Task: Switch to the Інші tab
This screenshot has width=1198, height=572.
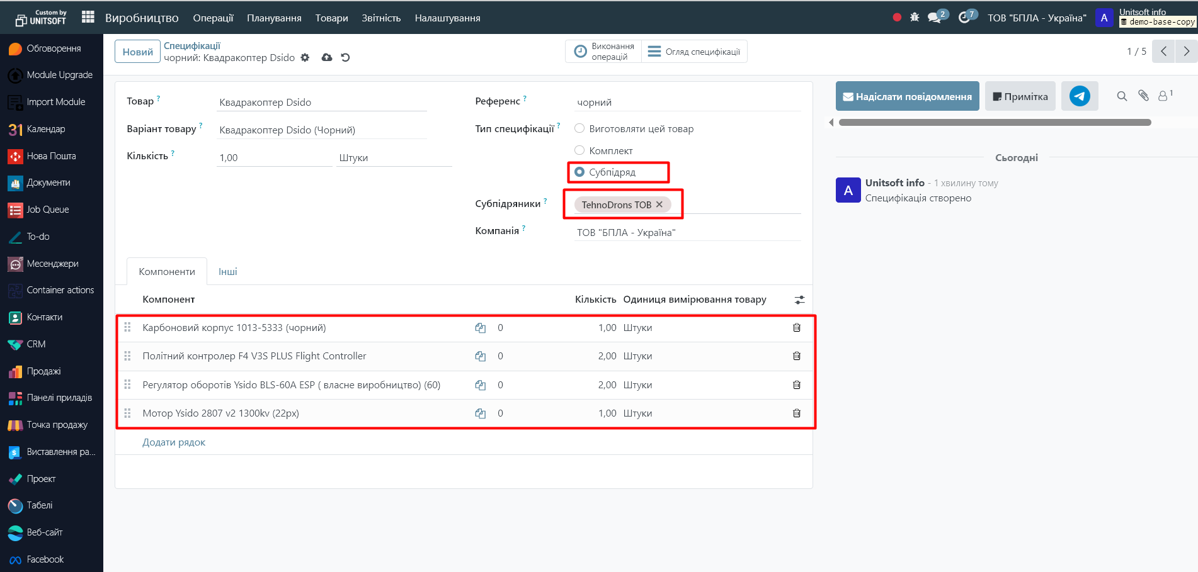Action: pos(227,272)
